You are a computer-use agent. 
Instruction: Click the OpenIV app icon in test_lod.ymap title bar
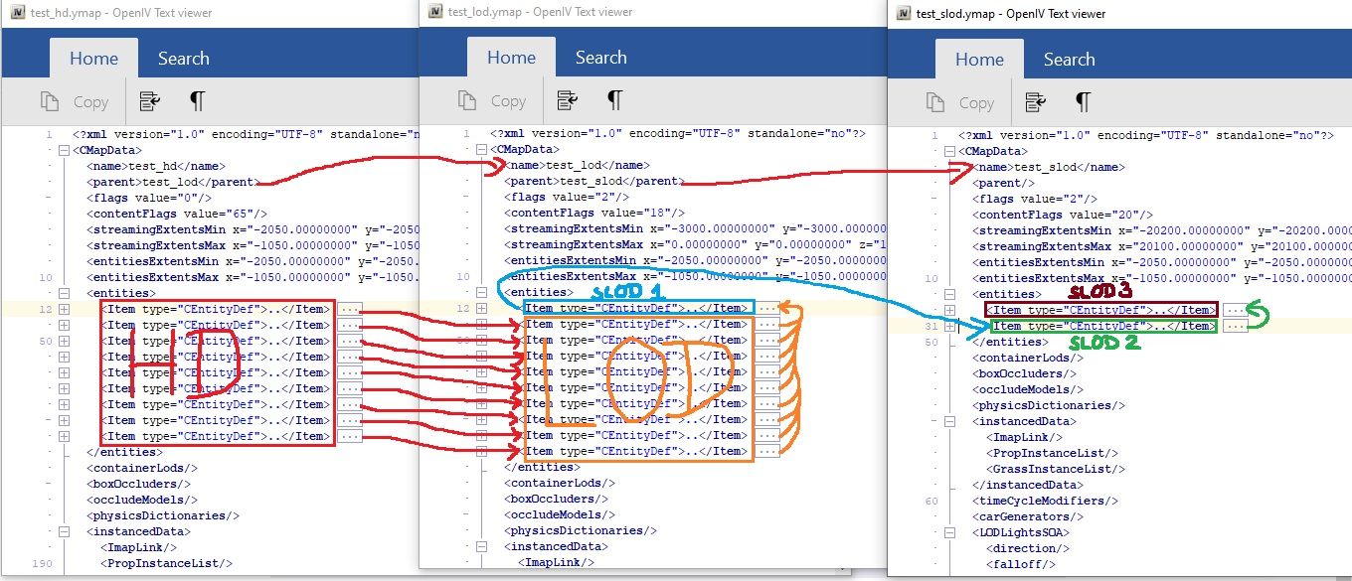[x=434, y=11]
